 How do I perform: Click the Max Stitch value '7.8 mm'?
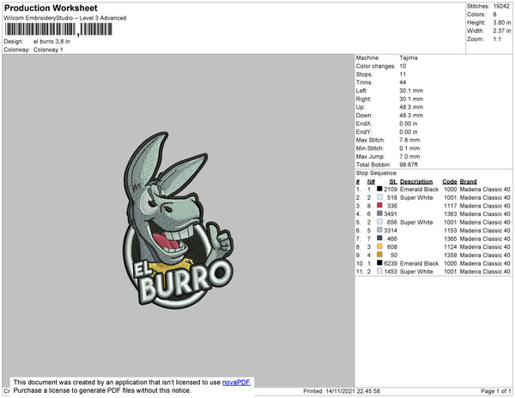(x=409, y=140)
